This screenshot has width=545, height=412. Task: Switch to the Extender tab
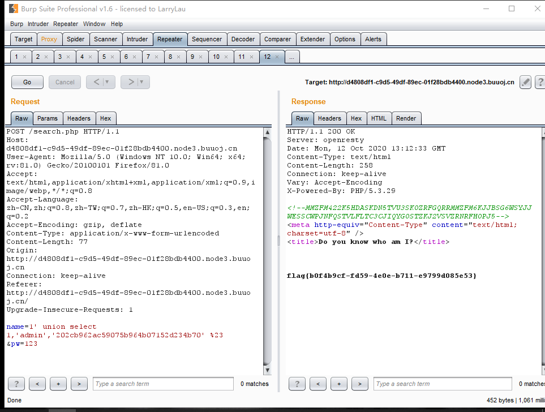pos(312,39)
